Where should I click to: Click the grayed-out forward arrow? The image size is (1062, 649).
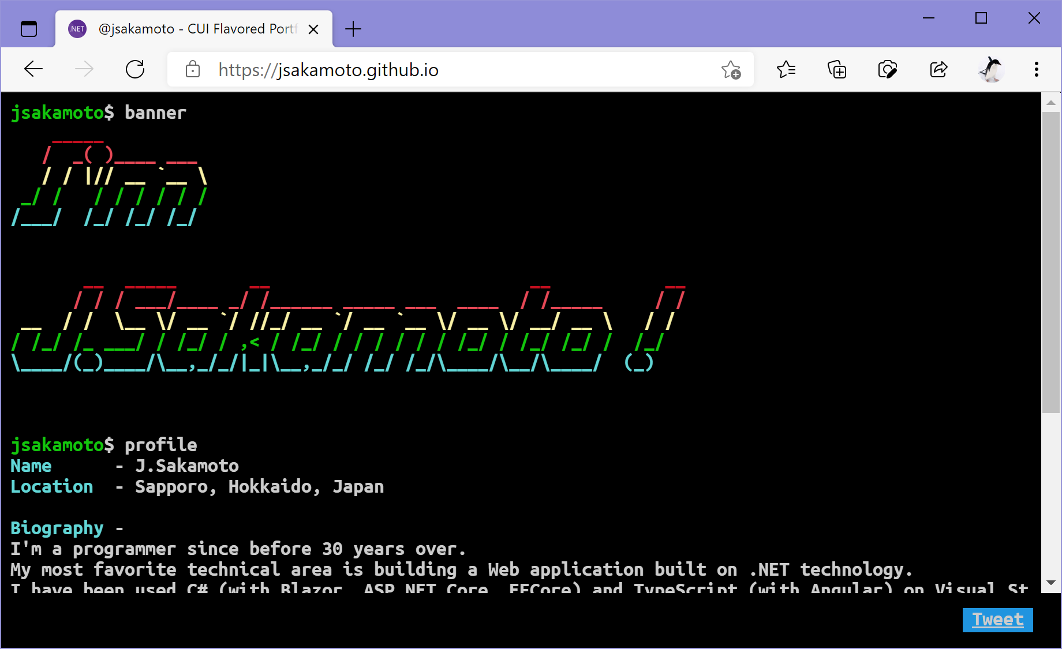(84, 69)
